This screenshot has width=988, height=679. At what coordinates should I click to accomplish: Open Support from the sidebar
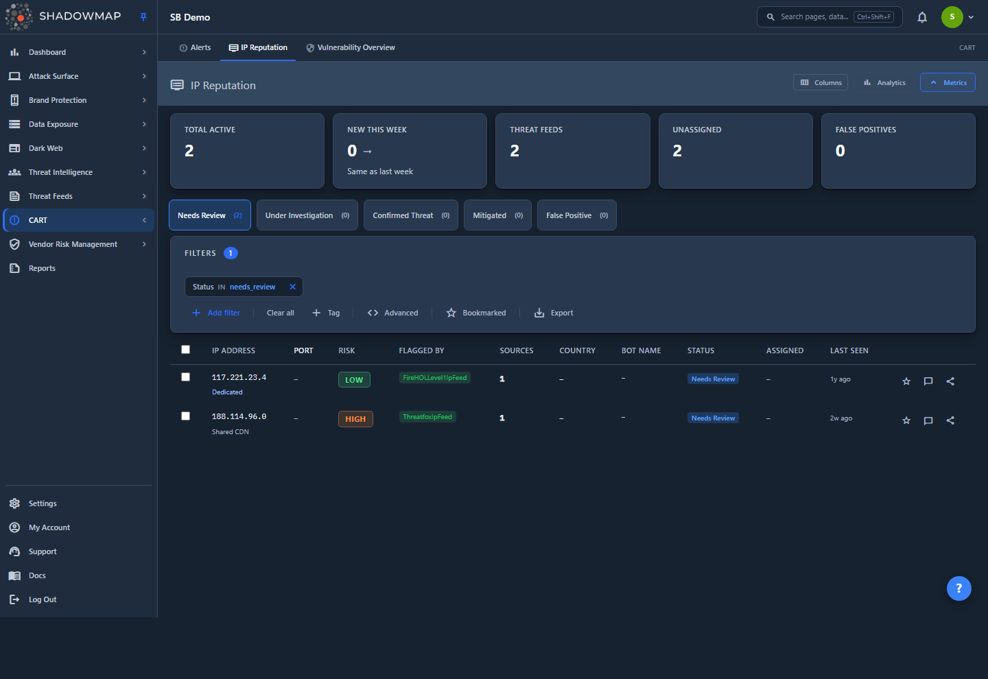coord(77,551)
